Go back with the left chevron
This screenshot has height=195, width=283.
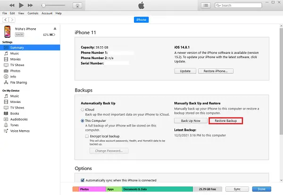[5, 20]
